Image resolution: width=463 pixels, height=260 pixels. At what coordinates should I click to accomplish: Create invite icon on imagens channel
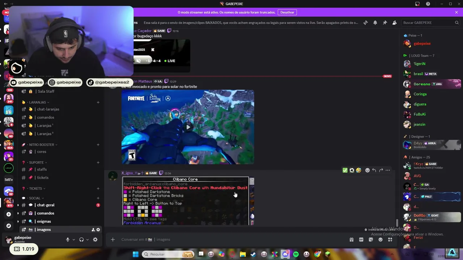click(x=93, y=230)
